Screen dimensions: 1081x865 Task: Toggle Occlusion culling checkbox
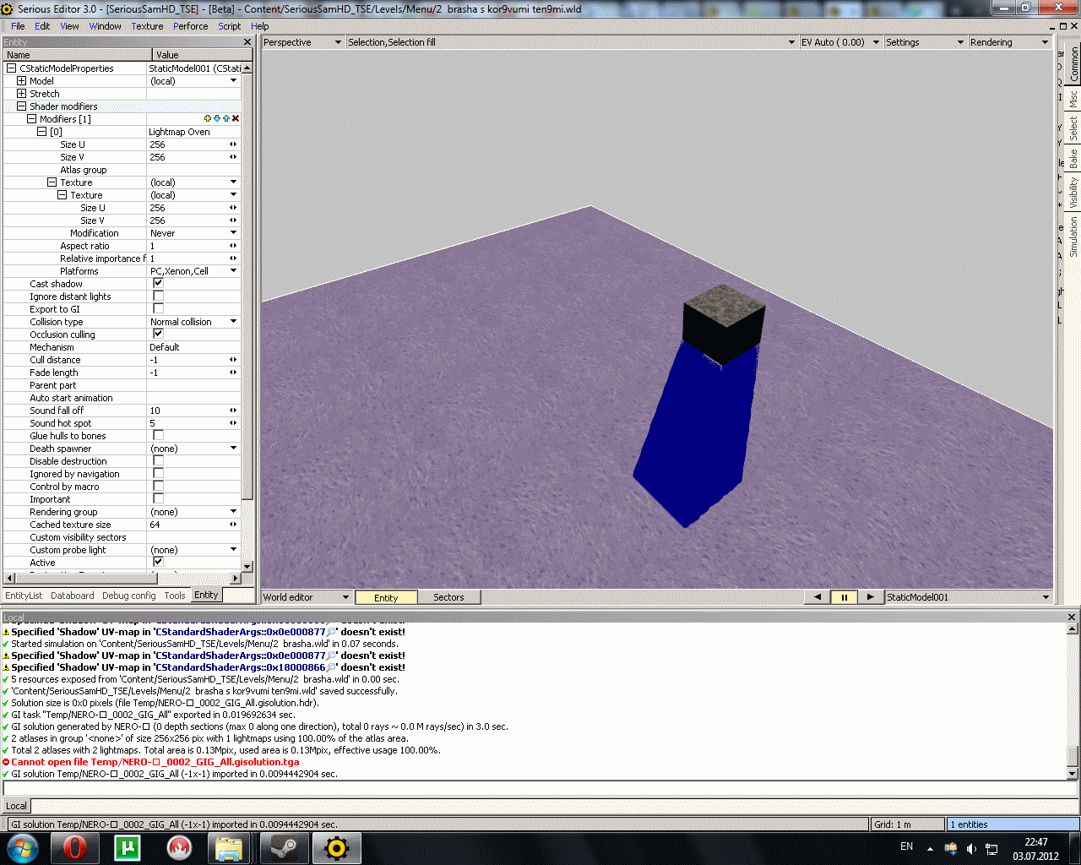[x=158, y=334]
